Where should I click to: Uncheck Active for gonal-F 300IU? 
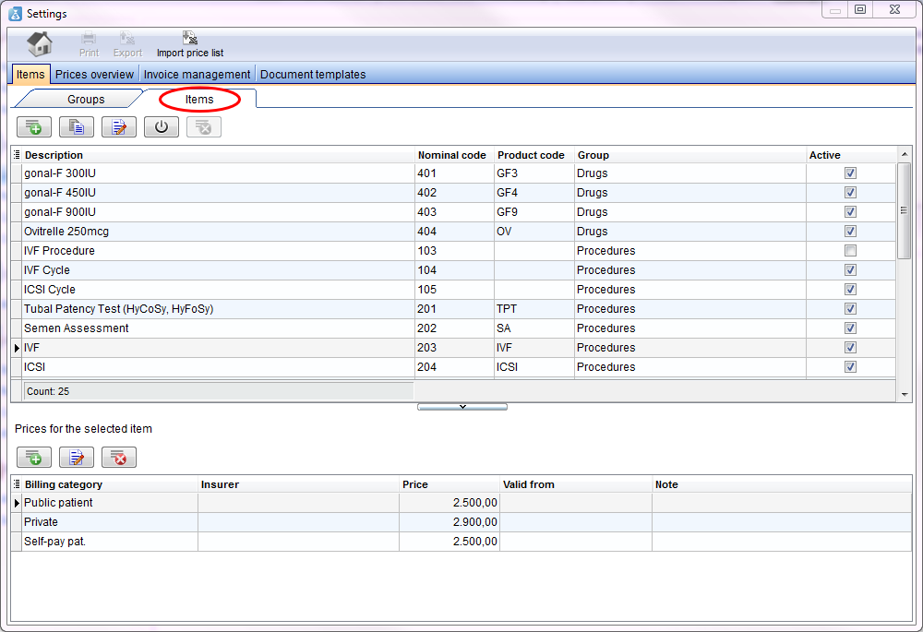[x=850, y=173]
